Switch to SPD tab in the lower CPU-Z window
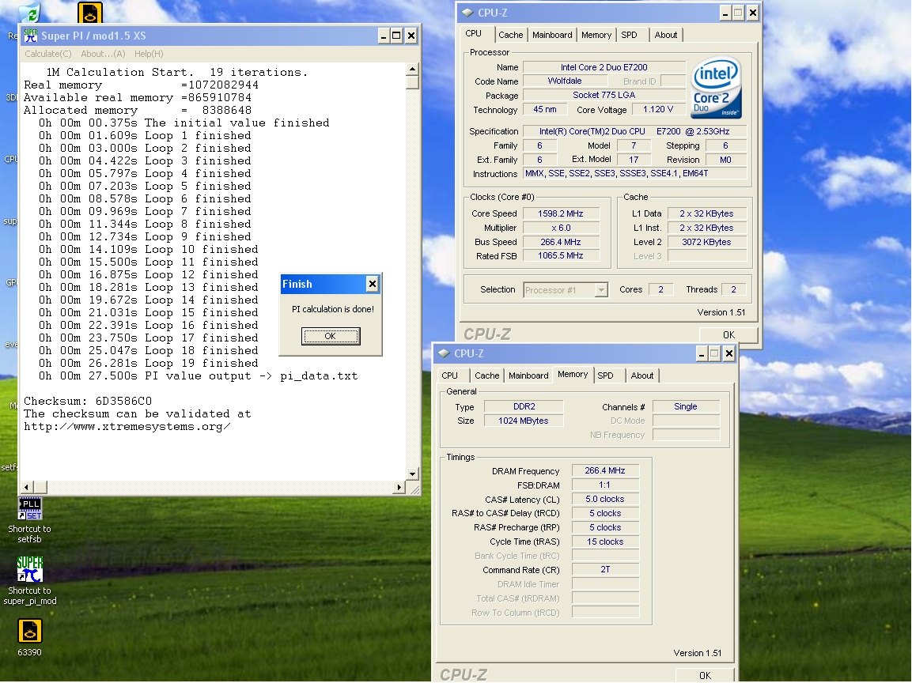The height and width of the screenshot is (683, 912). pos(605,375)
